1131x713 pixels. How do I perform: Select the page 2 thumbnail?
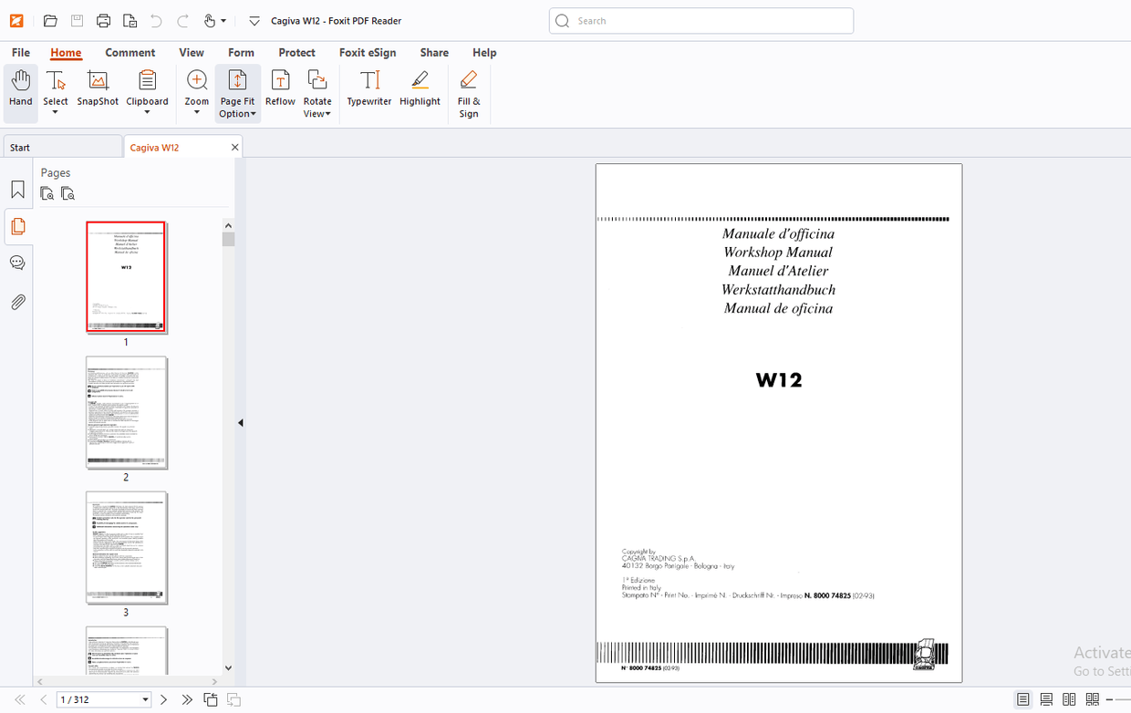point(126,413)
